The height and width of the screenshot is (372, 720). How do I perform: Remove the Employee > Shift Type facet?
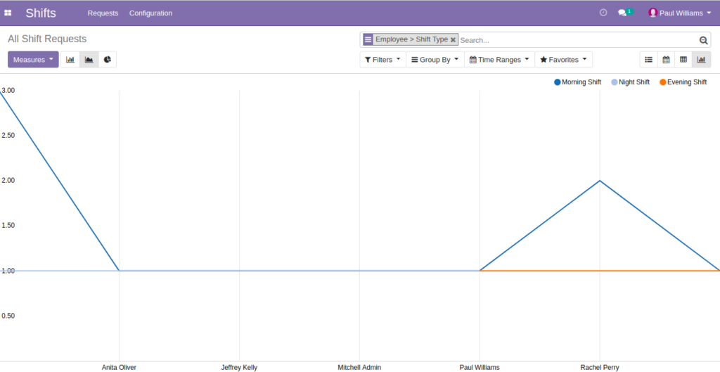pos(454,40)
